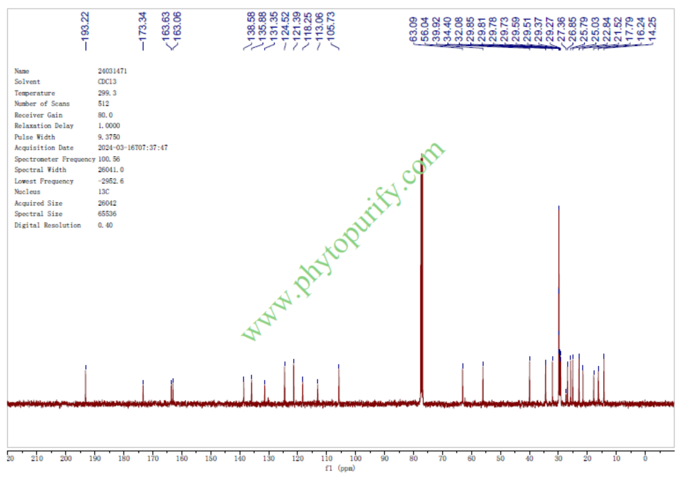
Task: Select the Number of Scans value 512
Action: point(103,104)
